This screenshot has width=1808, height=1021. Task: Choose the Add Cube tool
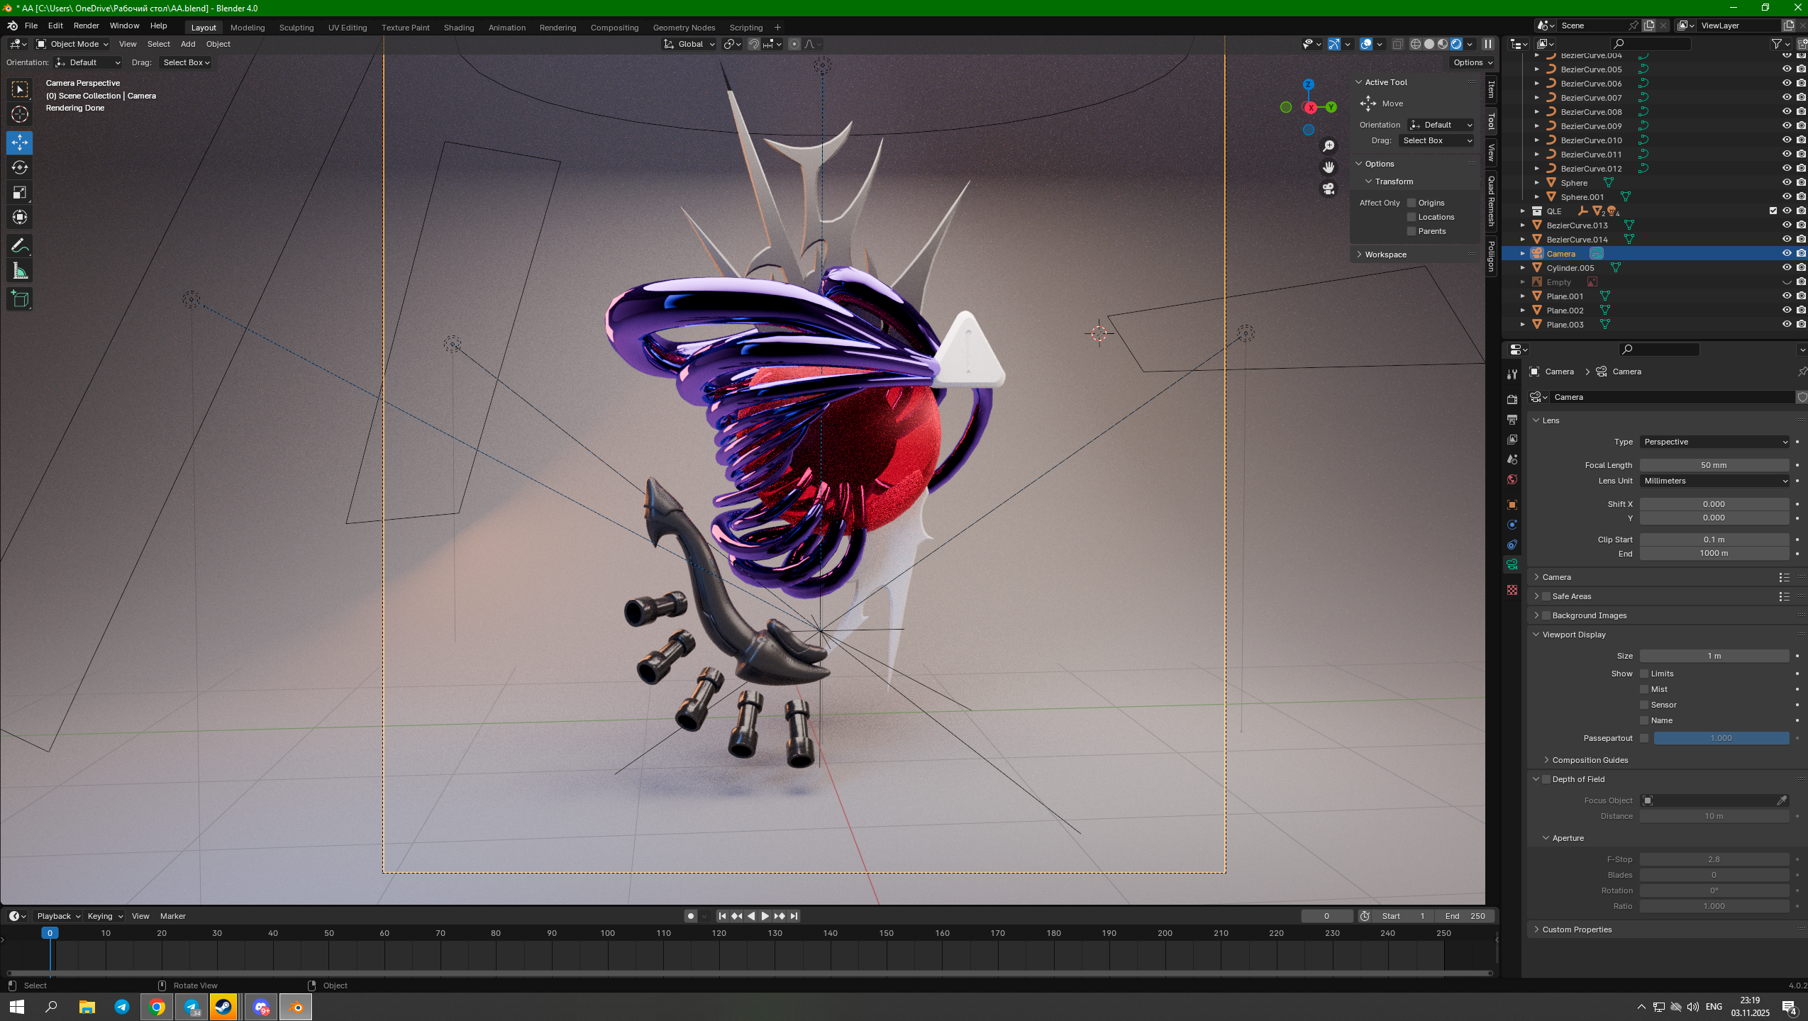point(20,299)
